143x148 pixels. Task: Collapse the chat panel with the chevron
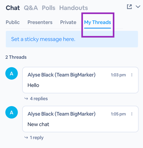point(138,7)
